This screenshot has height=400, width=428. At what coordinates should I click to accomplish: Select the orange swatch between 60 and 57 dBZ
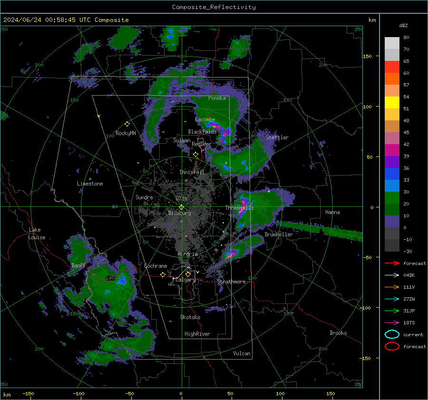coord(392,79)
